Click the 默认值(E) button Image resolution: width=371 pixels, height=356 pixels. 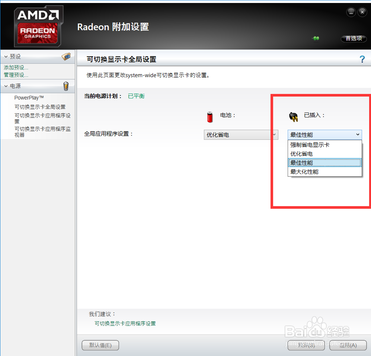100,345
